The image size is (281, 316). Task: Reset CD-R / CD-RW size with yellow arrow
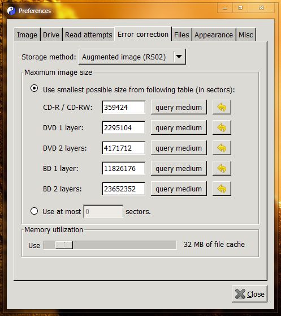[222, 107]
